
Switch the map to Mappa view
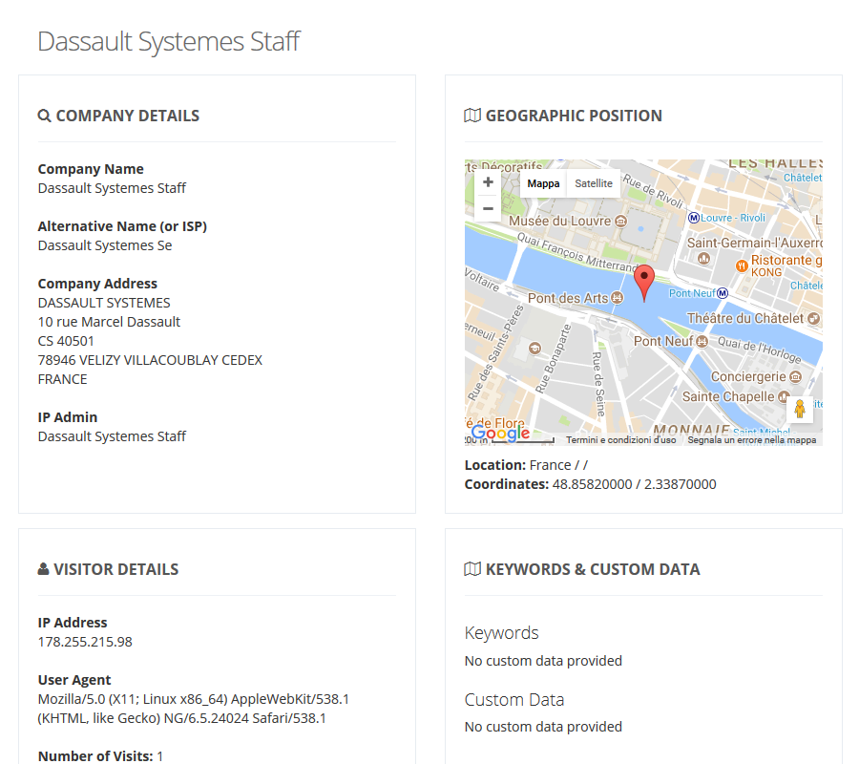[x=543, y=183]
